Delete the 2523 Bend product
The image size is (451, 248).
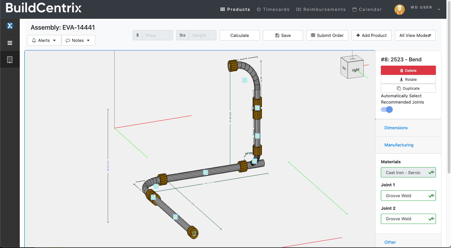(408, 70)
